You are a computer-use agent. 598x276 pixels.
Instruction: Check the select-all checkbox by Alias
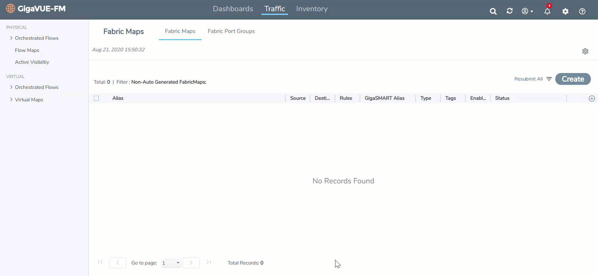tap(96, 98)
